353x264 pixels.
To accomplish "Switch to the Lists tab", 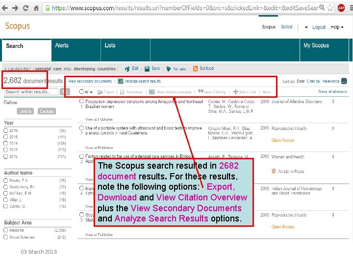I will click(126, 50).
